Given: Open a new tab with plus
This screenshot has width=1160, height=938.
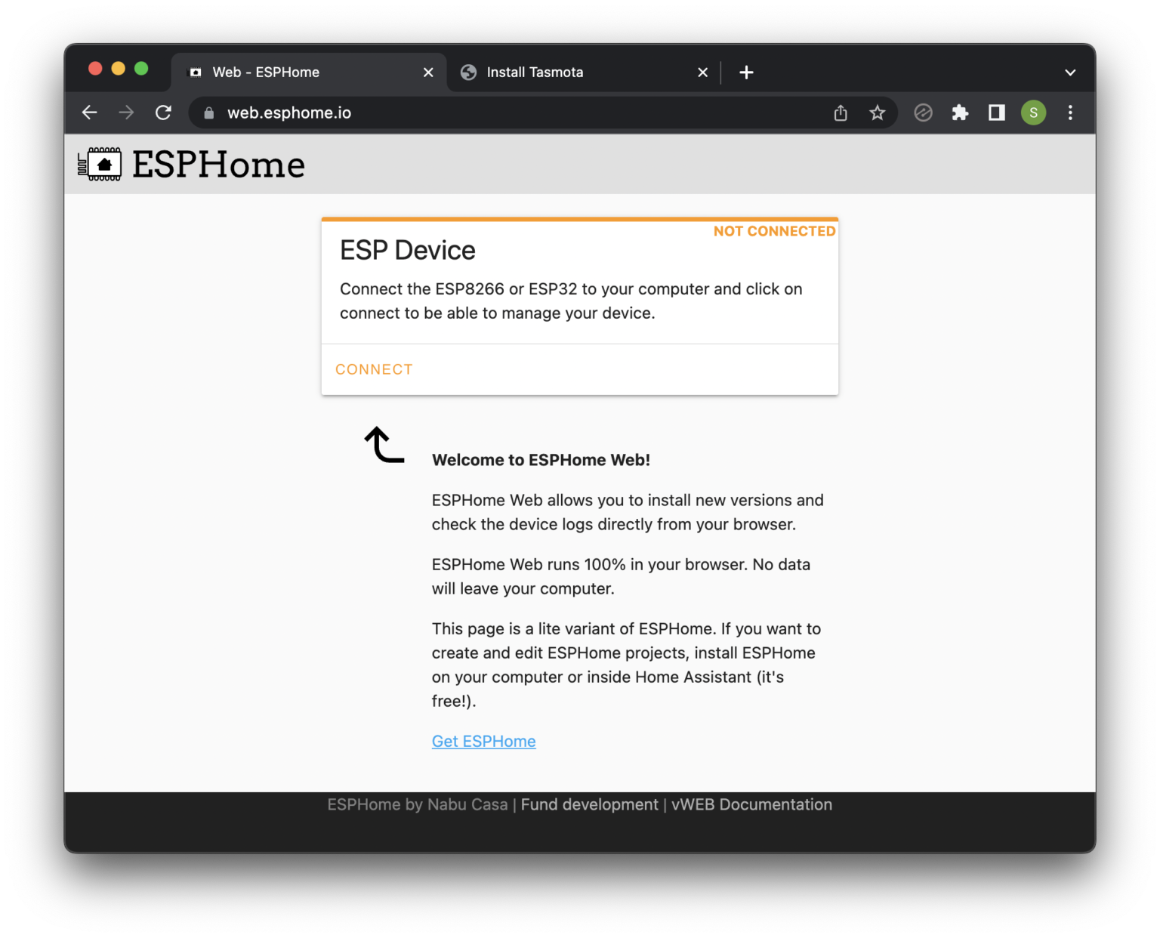Looking at the screenshot, I should click(746, 73).
